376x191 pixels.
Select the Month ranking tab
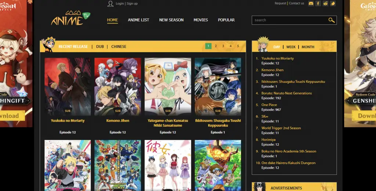[x=308, y=47]
